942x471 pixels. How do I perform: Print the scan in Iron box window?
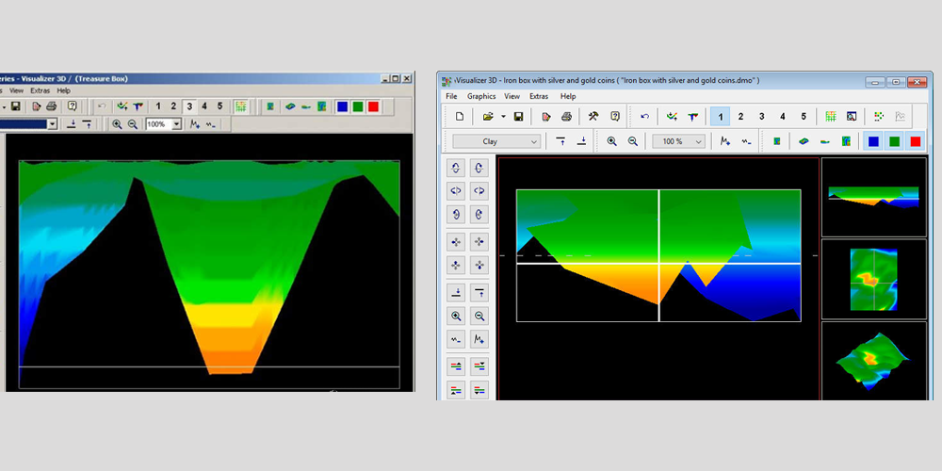point(566,117)
